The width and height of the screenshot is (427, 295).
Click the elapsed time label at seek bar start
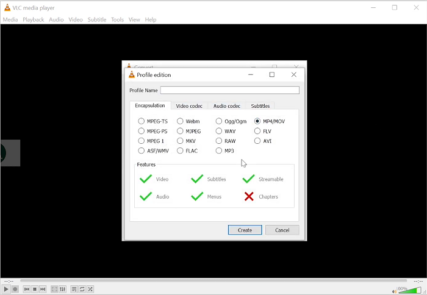[x=9, y=281]
